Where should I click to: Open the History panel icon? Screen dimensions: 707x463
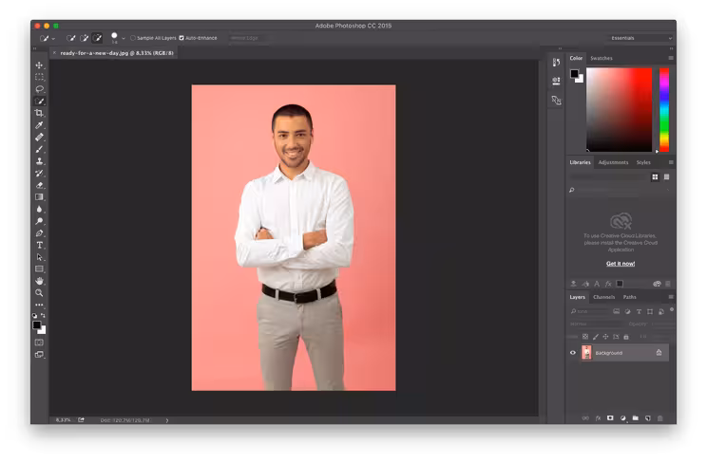[x=556, y=63]
